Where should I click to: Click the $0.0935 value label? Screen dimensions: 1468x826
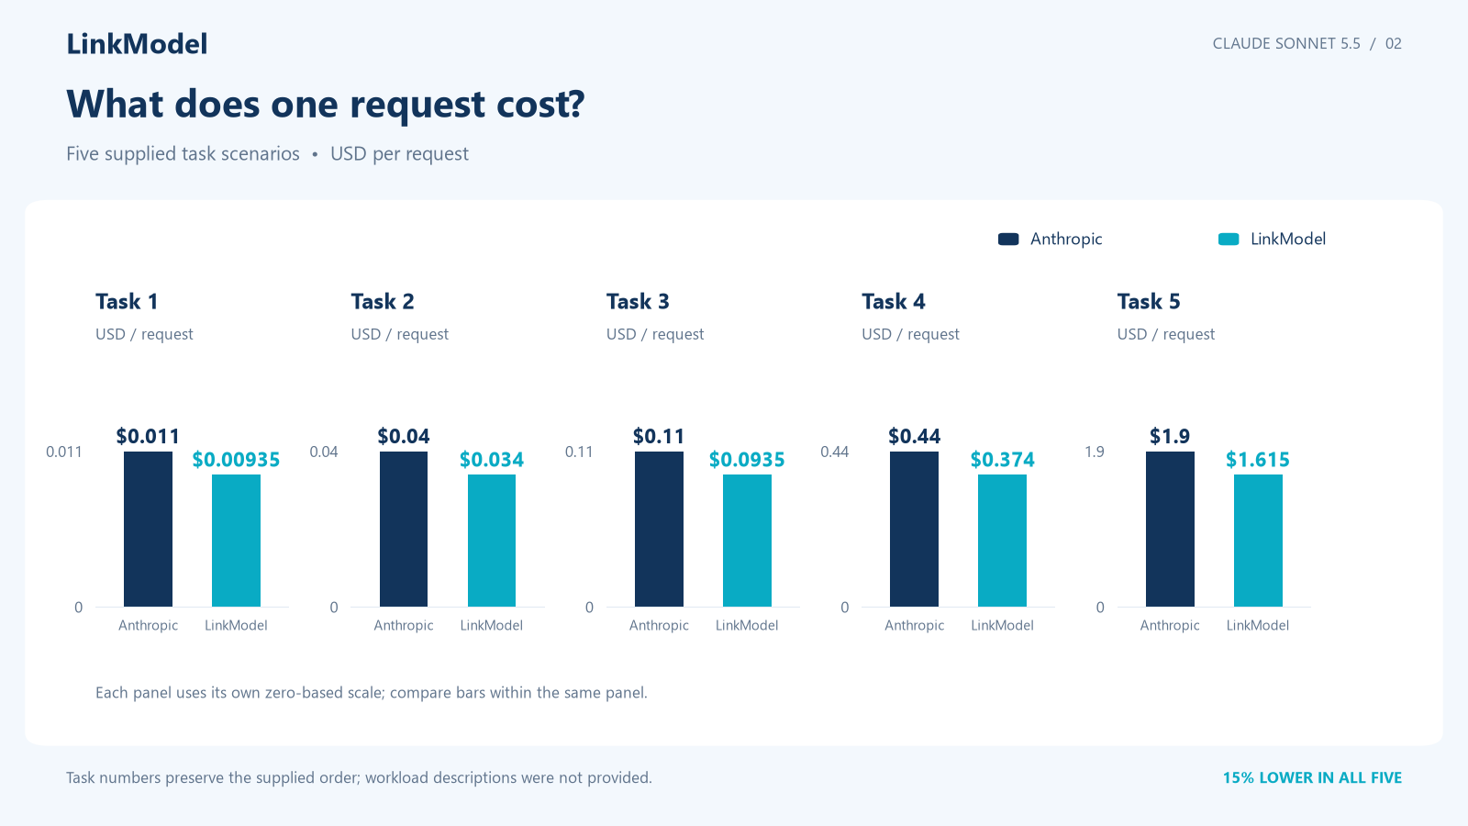pyautogui.click(x=747, y=460)
